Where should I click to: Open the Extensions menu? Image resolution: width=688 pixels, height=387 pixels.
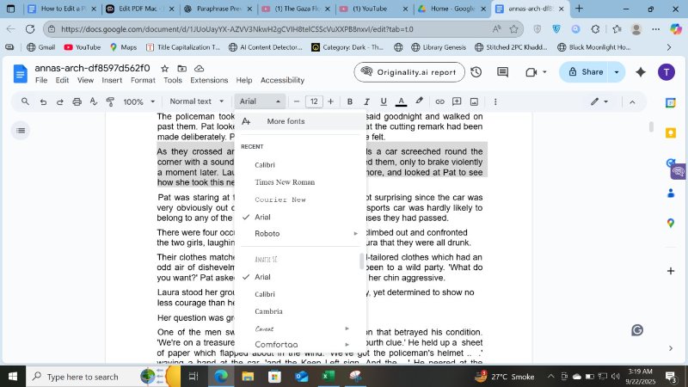209,80
